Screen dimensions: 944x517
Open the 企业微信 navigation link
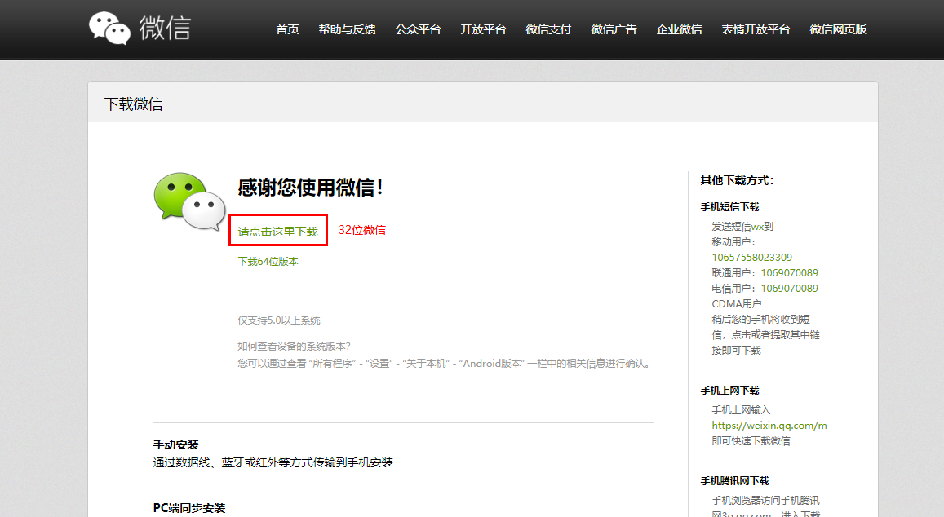tap(679, 29)
